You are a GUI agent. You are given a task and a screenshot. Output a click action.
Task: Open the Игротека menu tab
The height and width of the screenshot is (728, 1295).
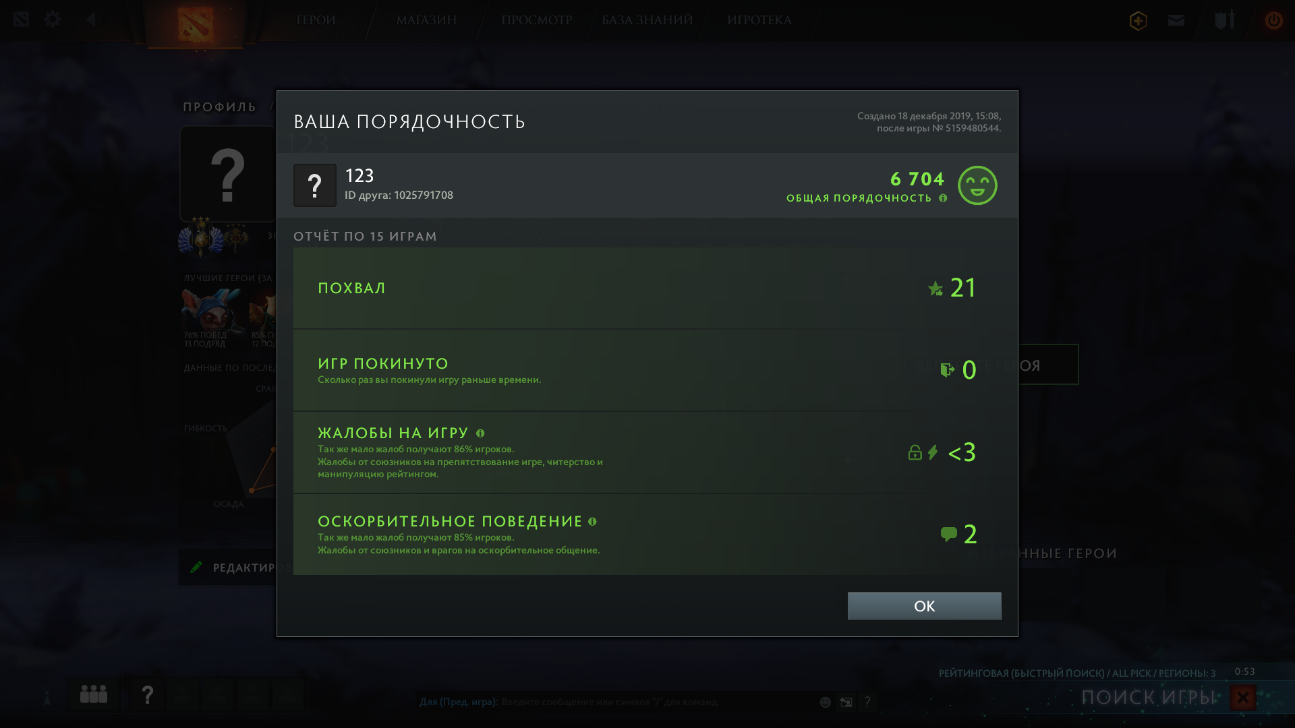click(759, 20)
